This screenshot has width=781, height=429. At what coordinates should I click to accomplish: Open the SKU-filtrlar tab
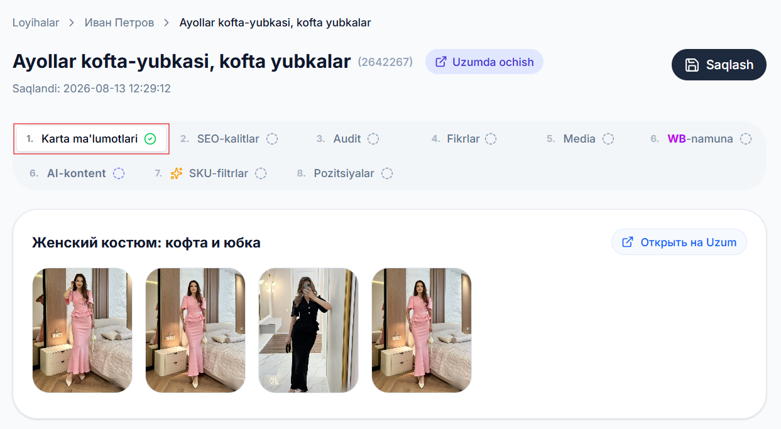210,173
